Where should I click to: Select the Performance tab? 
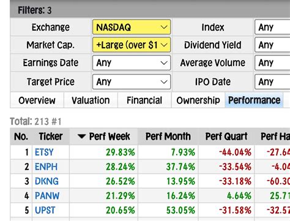[x=254, y=100]
